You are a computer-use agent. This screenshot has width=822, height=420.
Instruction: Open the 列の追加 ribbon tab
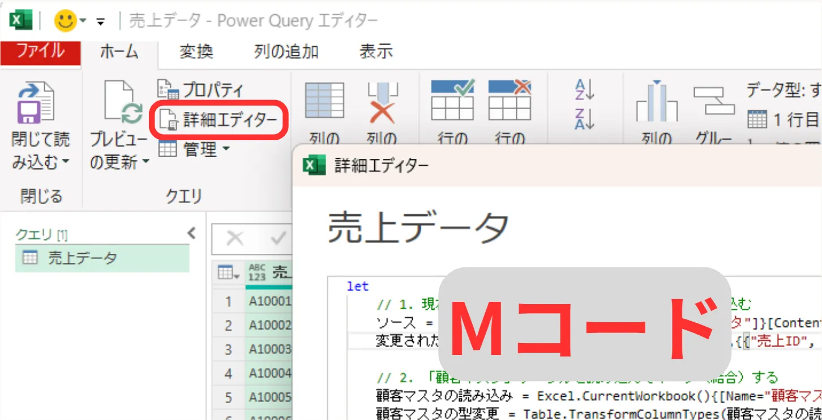click(286, 52)
